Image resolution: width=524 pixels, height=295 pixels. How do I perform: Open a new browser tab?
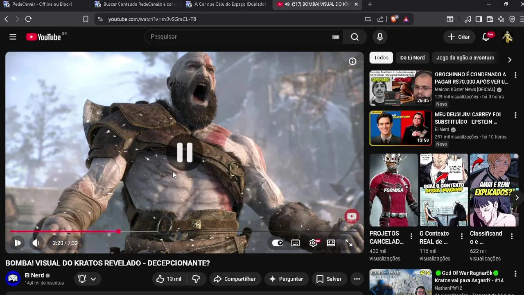pos(370,5)
